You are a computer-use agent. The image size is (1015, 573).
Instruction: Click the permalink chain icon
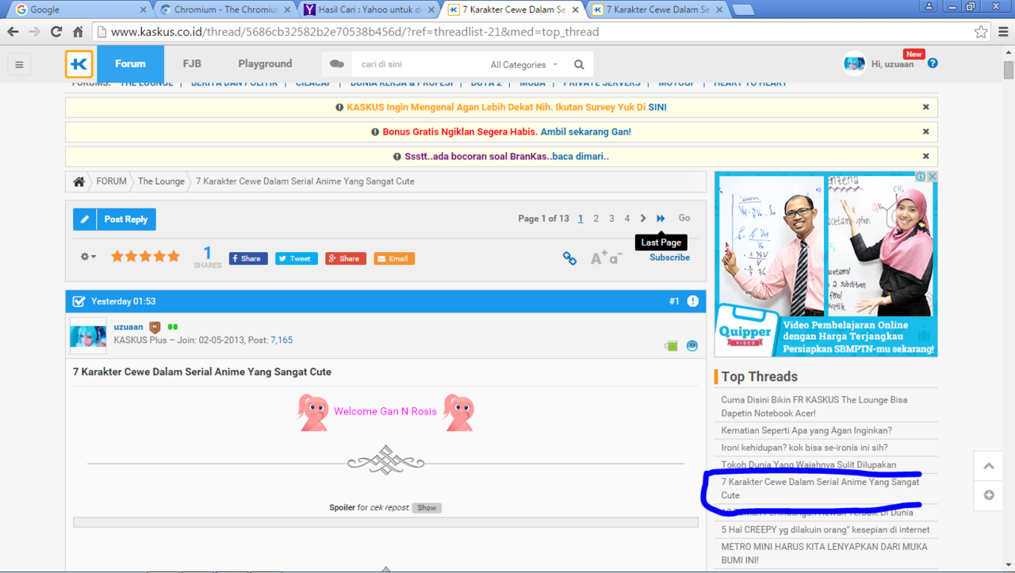tap(569, 258)
